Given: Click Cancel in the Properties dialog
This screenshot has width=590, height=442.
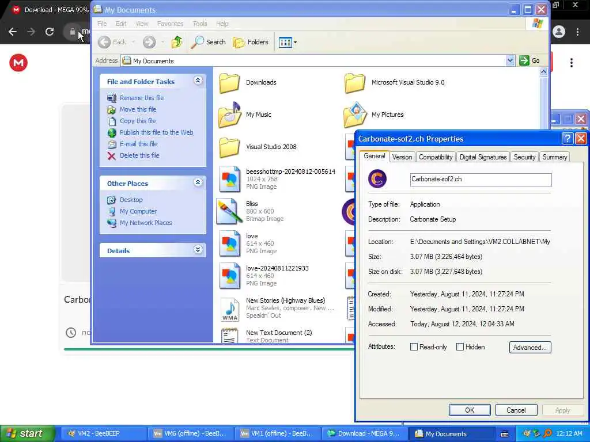Looking at the screenshot, I should (516, 410).
